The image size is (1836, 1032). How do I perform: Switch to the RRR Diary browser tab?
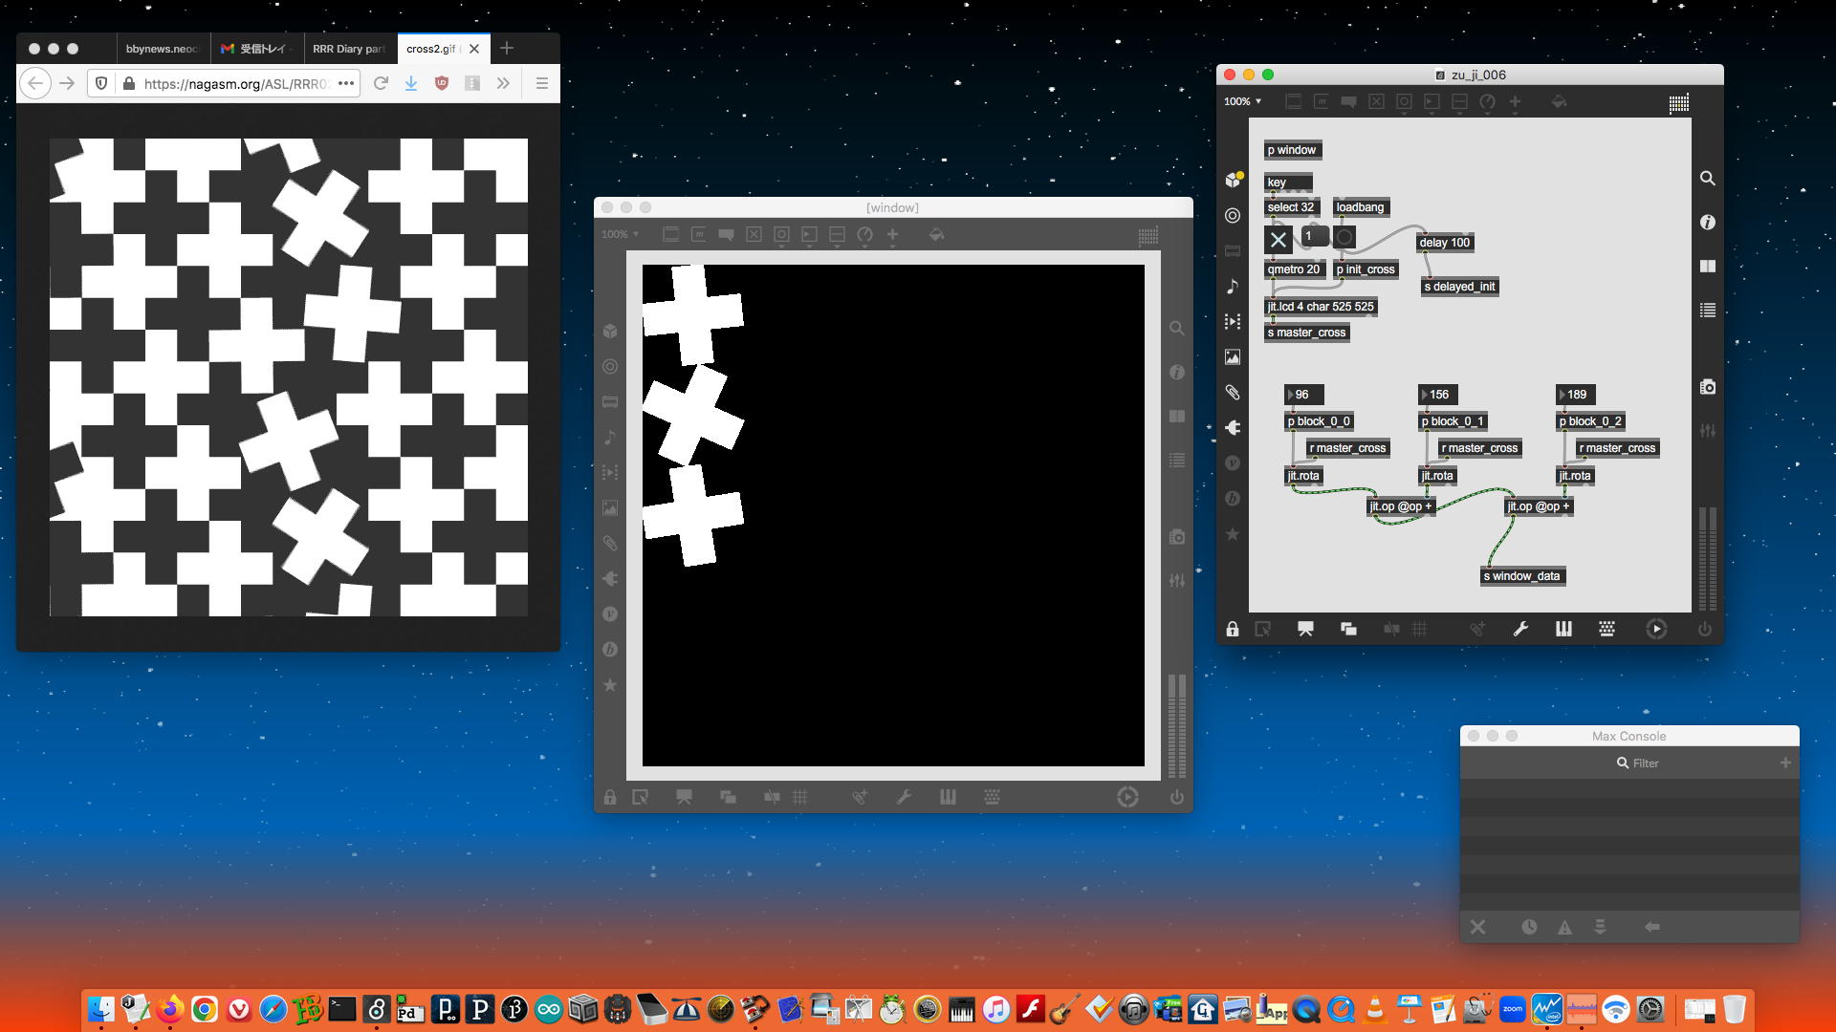pyautogui.click(x=348, y=49)
